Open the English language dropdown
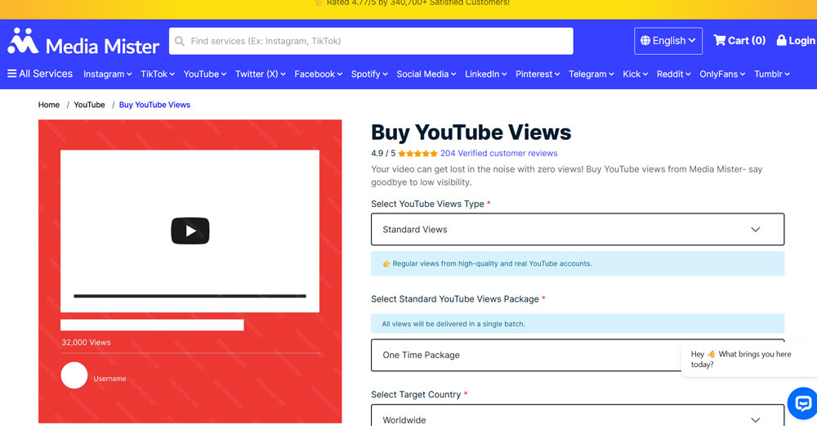The width and height of the screenshot is (817, 426). click(x=667, y=40)
